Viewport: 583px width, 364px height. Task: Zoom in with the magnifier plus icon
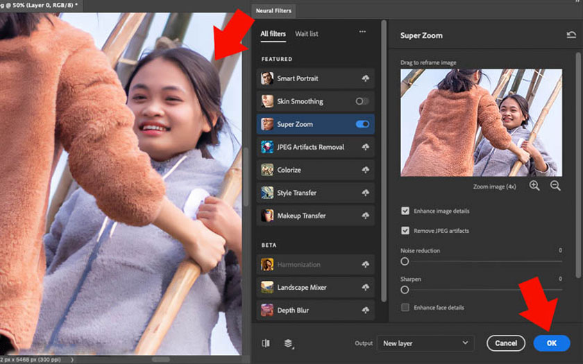click(x=534, y=186)
